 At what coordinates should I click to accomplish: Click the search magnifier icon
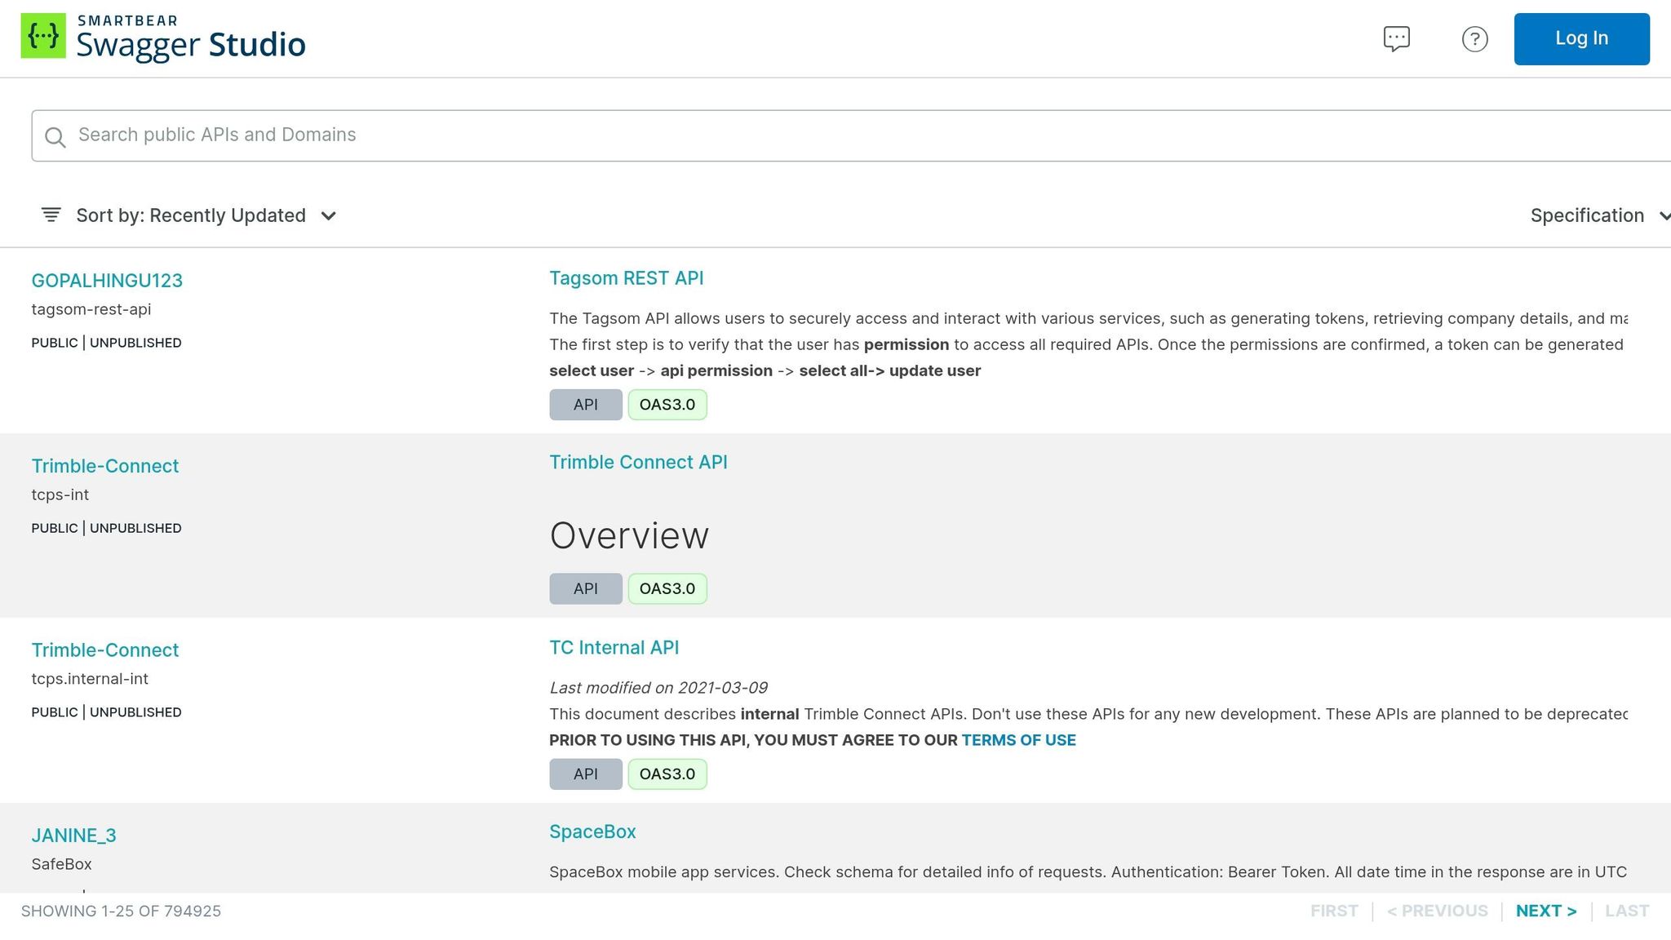(x=55, y=137)
